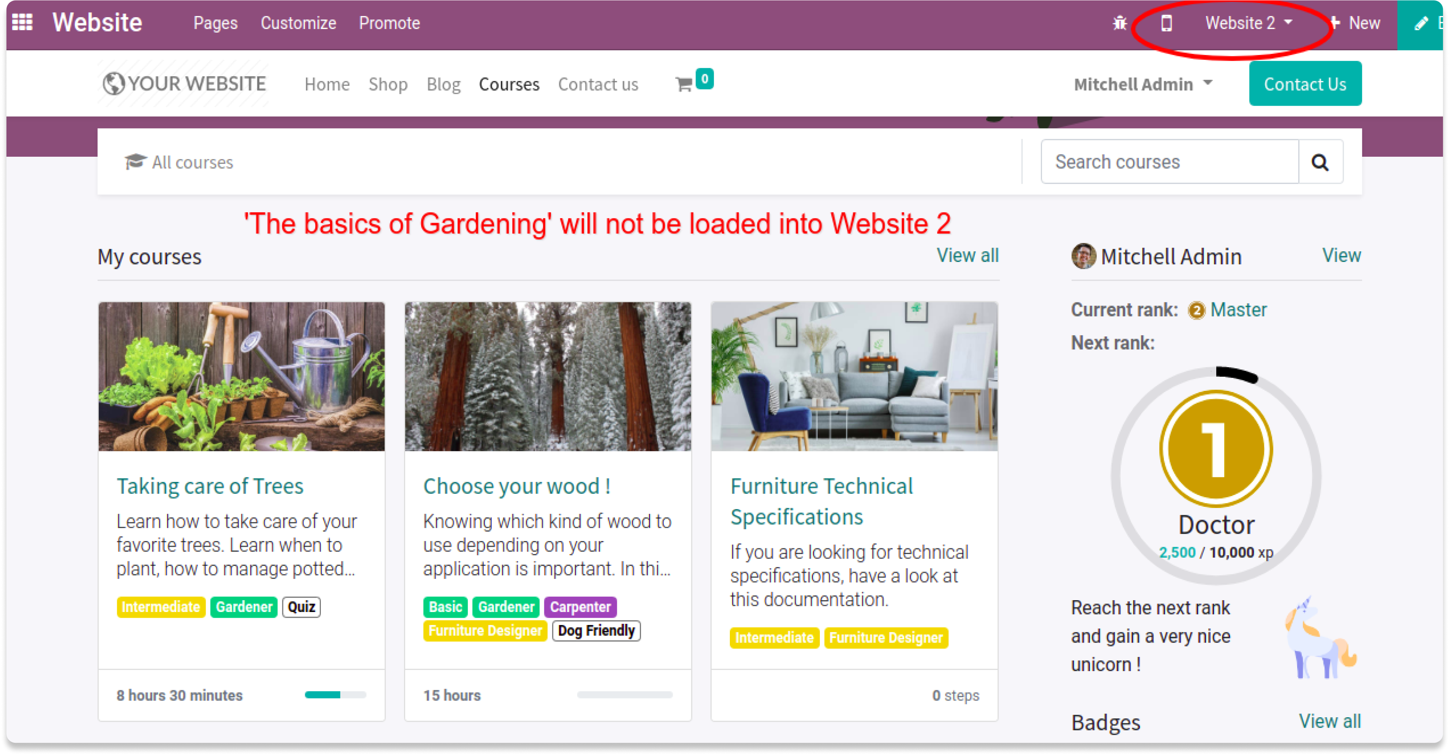This screenshot has width=1449, height=755.
Task: Click the debug bug icon
Action: [x=1119, y=23]
